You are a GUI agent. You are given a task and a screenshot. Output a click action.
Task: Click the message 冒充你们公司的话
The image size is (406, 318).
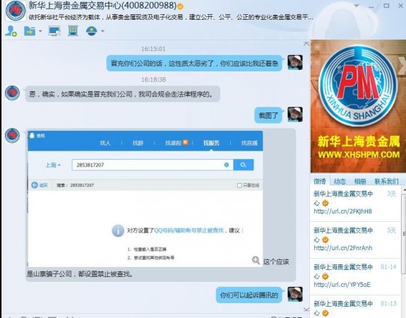pos(194,63)
